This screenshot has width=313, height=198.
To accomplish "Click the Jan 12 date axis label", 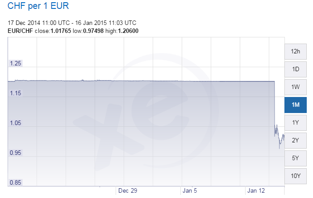I will [256, 190].
